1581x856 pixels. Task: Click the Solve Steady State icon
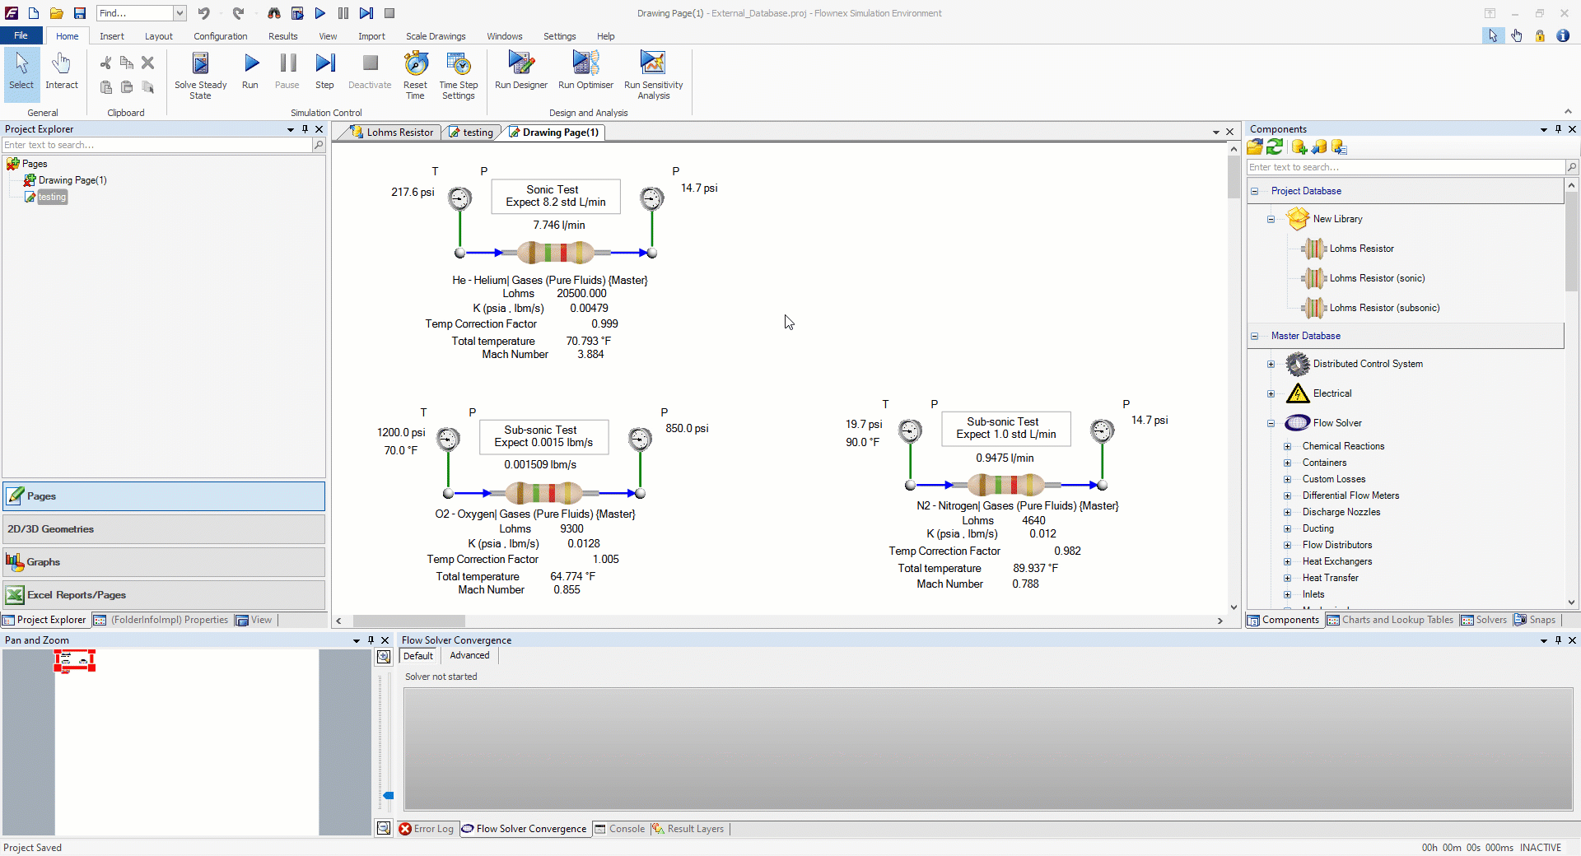tap(200, 64)
